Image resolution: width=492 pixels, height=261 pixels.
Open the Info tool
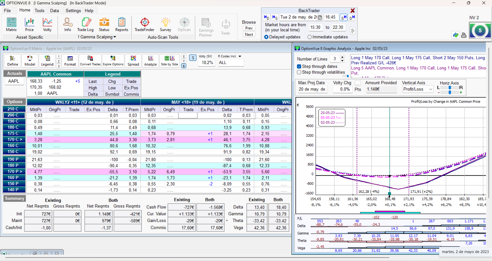tap(68, 25)
